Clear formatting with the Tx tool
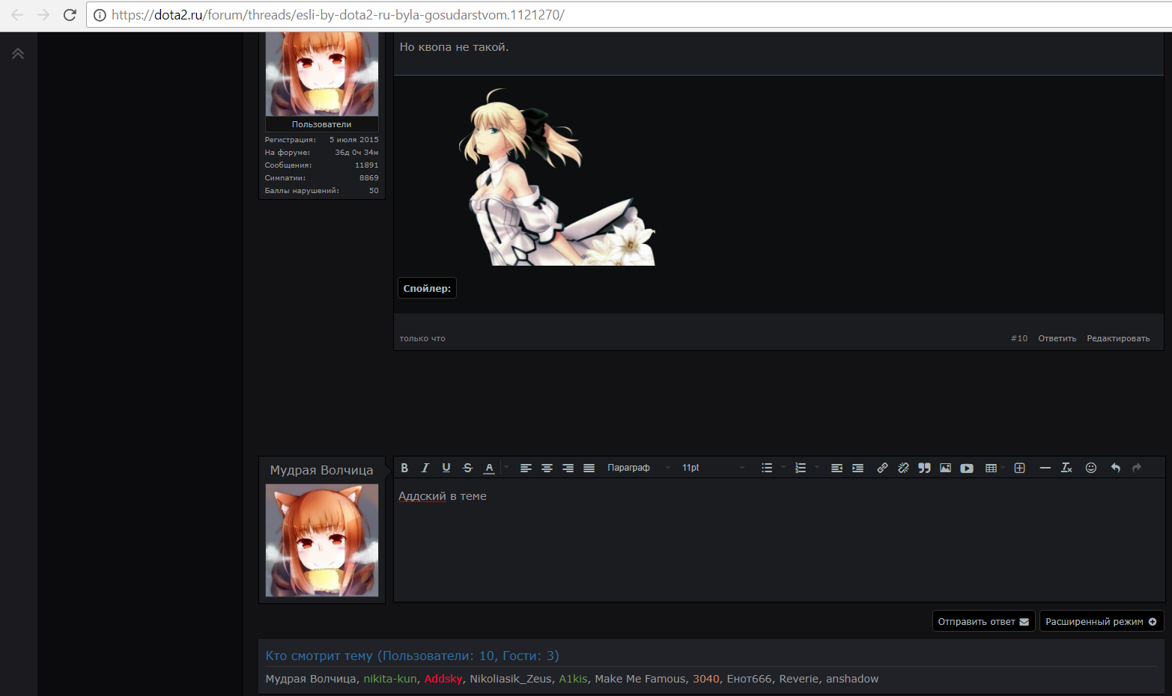 coord(1066,467)
